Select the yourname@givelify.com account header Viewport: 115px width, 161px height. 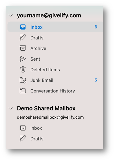point(49,16)
